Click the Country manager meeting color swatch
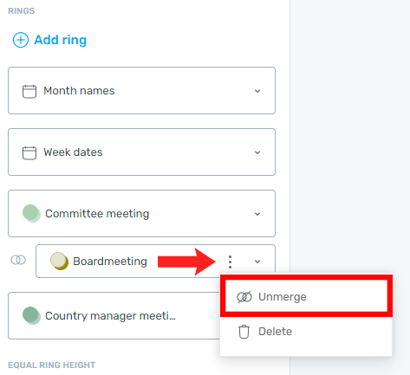 coord(31,315)
